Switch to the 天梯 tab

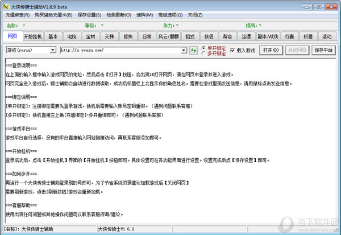click(x=109, y=36)
